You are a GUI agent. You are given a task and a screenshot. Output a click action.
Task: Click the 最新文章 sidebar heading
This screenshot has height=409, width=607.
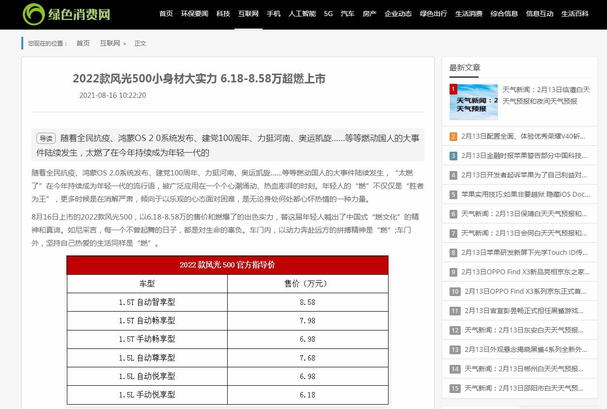(x=465, y=67)
